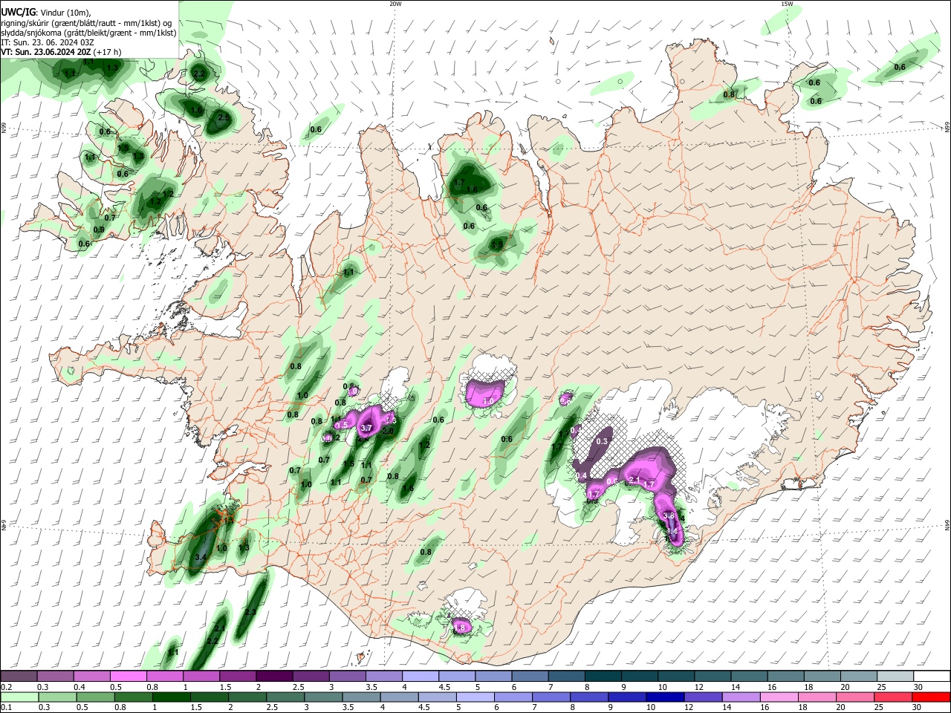Click the '20W' longitude label at top
This screenshot has height=713, width=951.
pyautogui.click(x=395, y=4)
